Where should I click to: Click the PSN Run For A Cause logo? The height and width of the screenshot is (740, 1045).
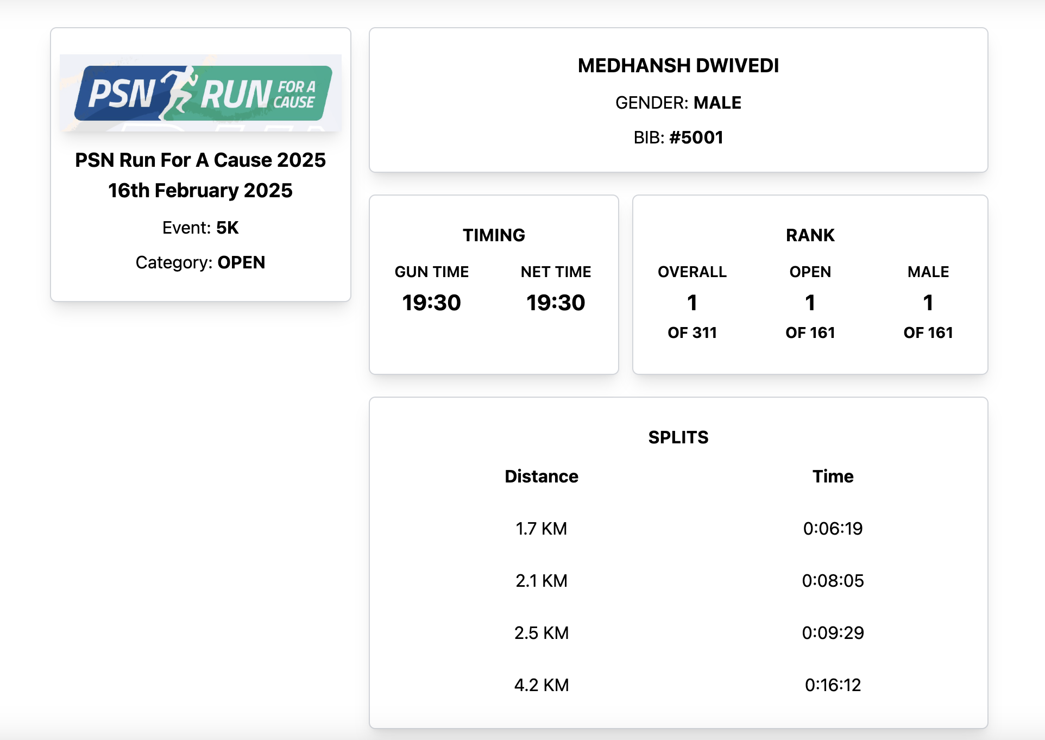200,93
